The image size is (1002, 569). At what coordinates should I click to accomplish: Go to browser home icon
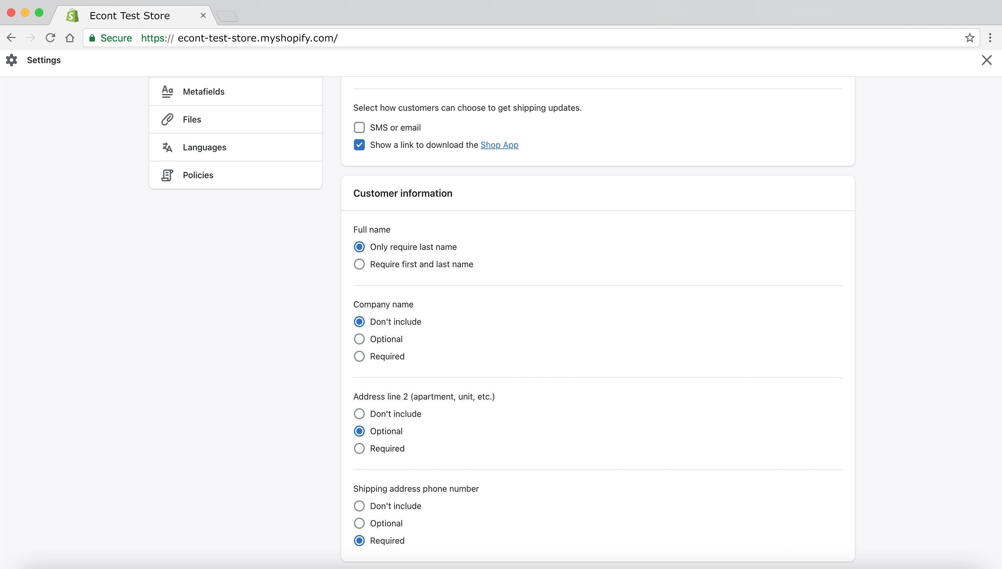pos(69,38)
